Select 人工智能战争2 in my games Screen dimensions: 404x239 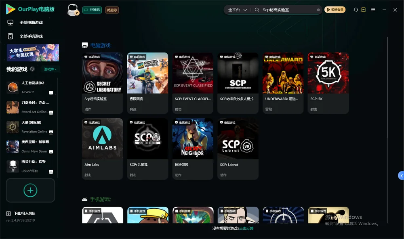coord(30,87)
